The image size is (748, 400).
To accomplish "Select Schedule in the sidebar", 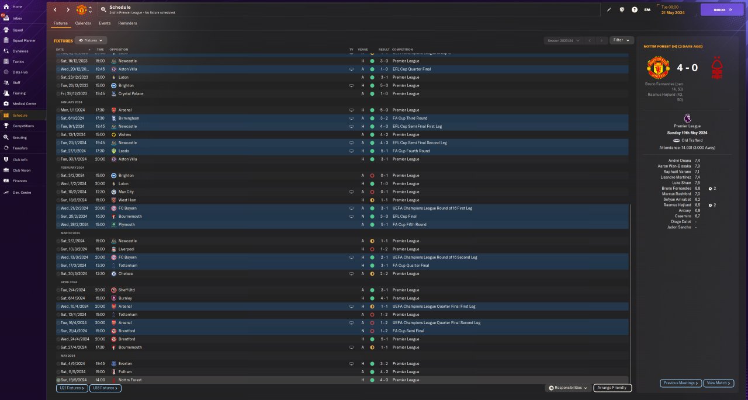I will [x=22, y=115].
